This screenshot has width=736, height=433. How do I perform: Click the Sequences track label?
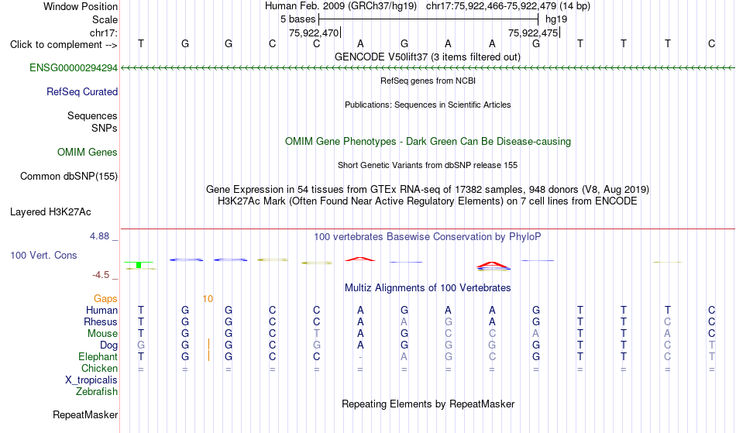[92, 116]
